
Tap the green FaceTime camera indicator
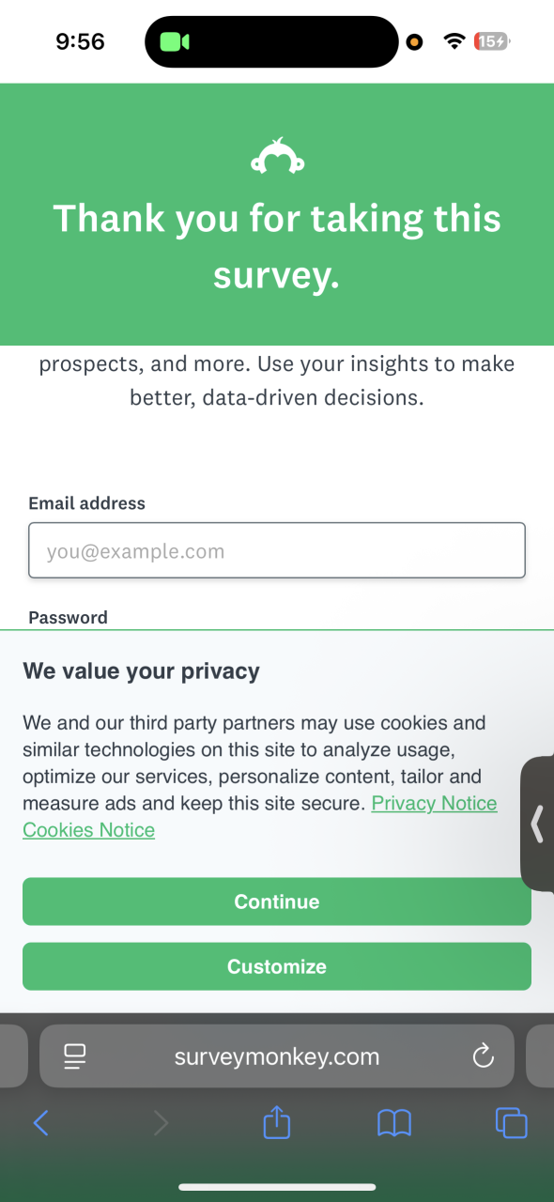[x=175, y=42]
